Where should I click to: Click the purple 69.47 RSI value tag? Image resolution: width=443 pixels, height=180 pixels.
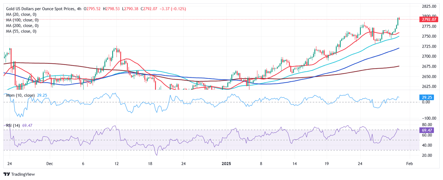tap(426, 130)
